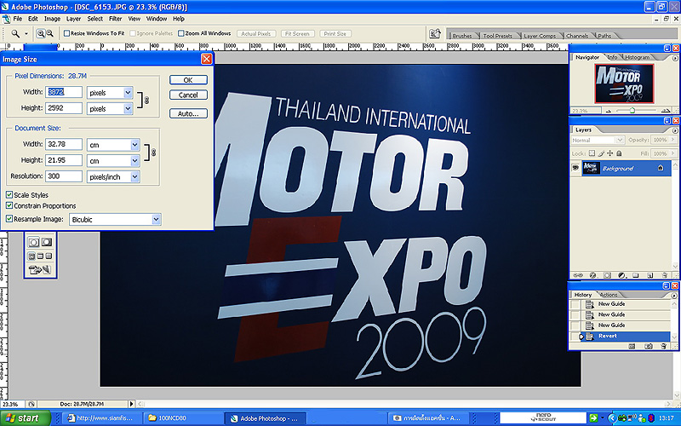Choose Full Screen with Menu Bar mode

point(40,256)
